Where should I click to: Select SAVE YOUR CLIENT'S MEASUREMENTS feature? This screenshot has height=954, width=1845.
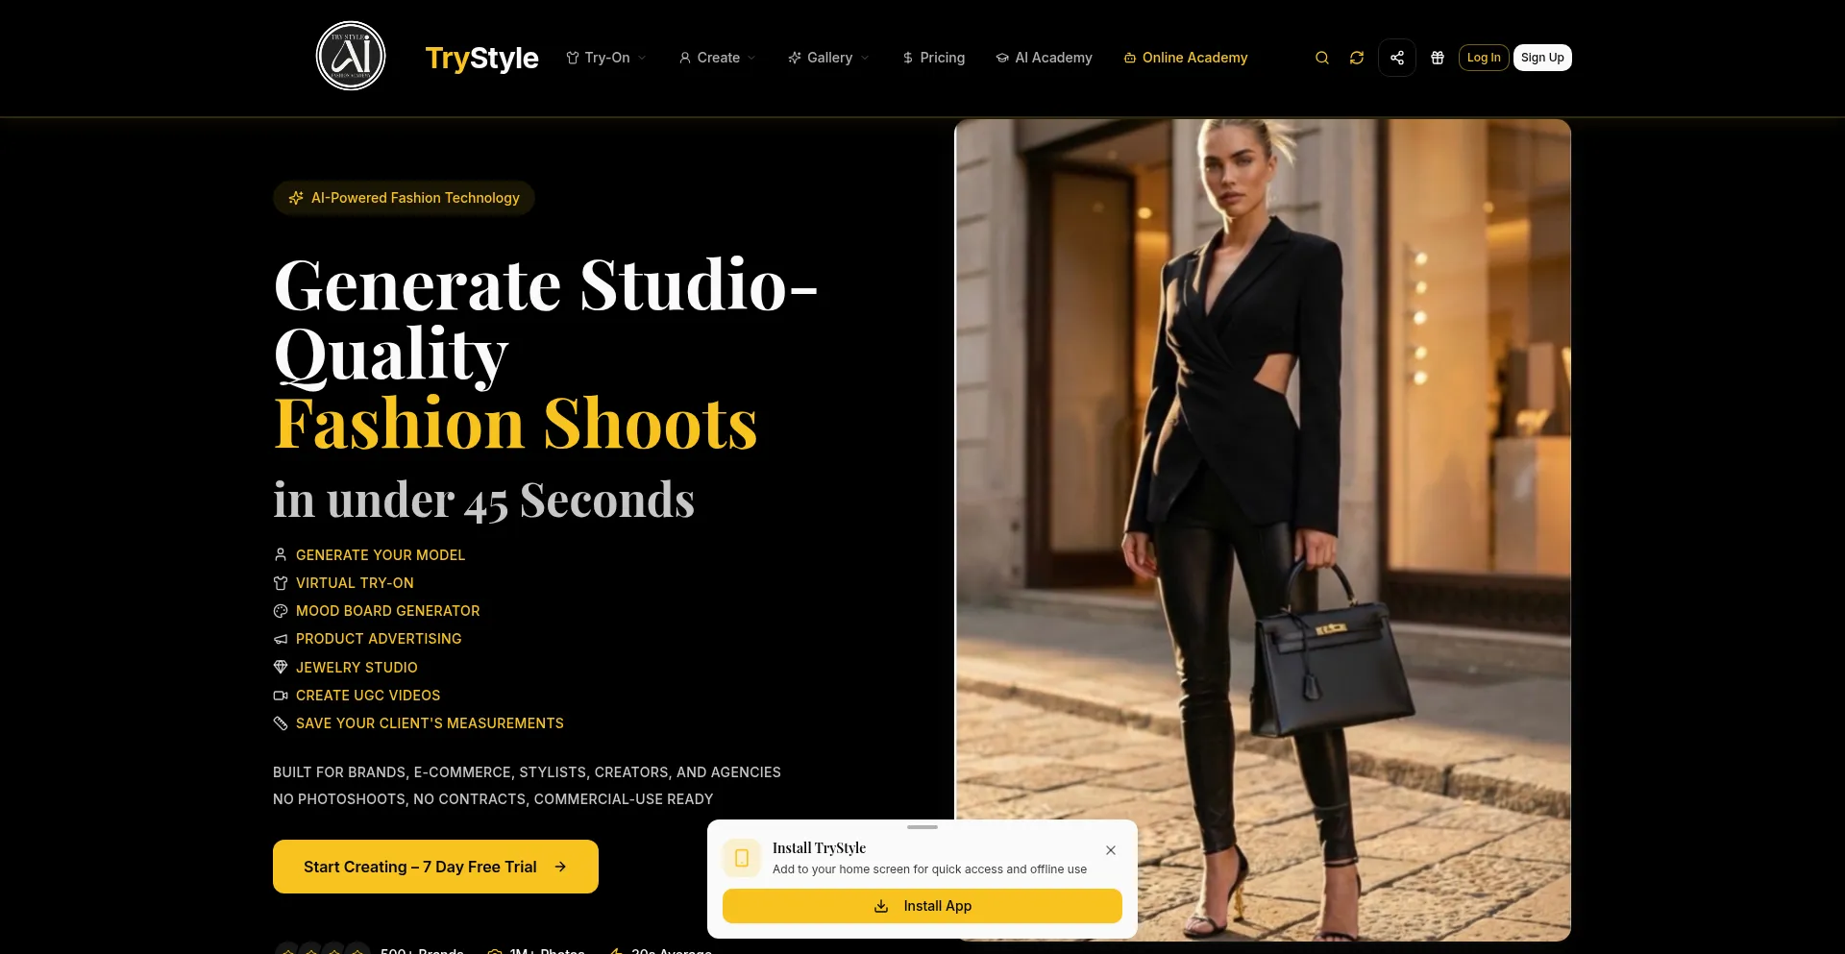[430, 723]
